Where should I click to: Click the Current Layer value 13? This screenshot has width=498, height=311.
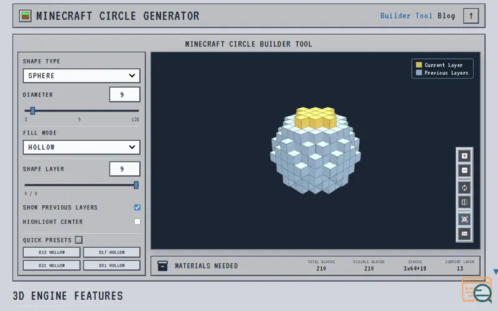[x=459, y=269]
